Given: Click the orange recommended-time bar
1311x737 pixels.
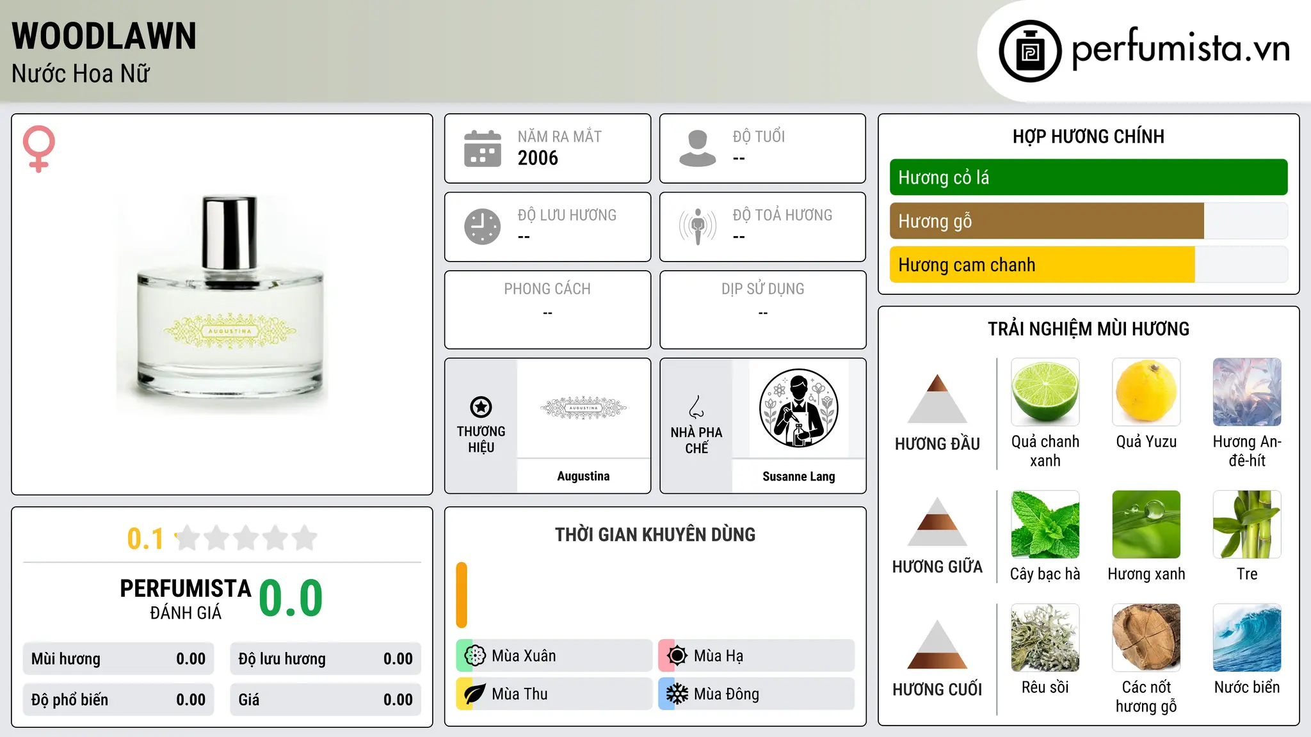Looking at the screenshot, I should [462, 595].
